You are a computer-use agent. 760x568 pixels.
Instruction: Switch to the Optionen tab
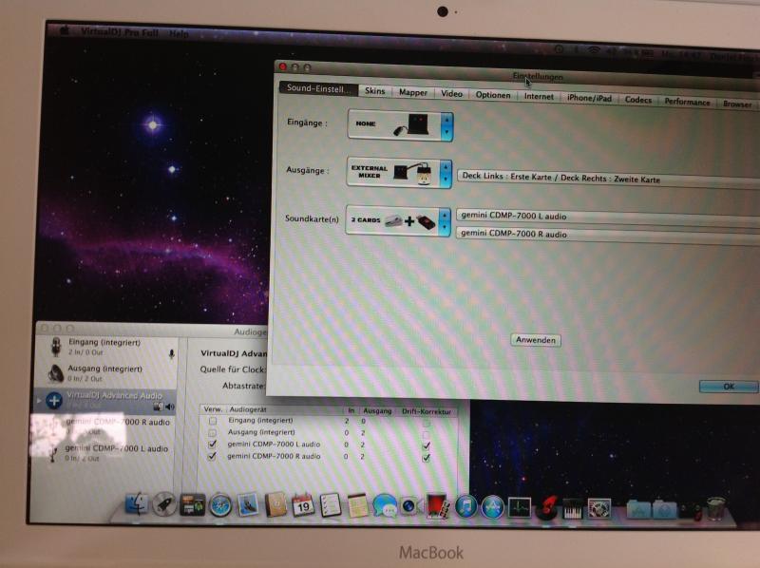(493, 95)
